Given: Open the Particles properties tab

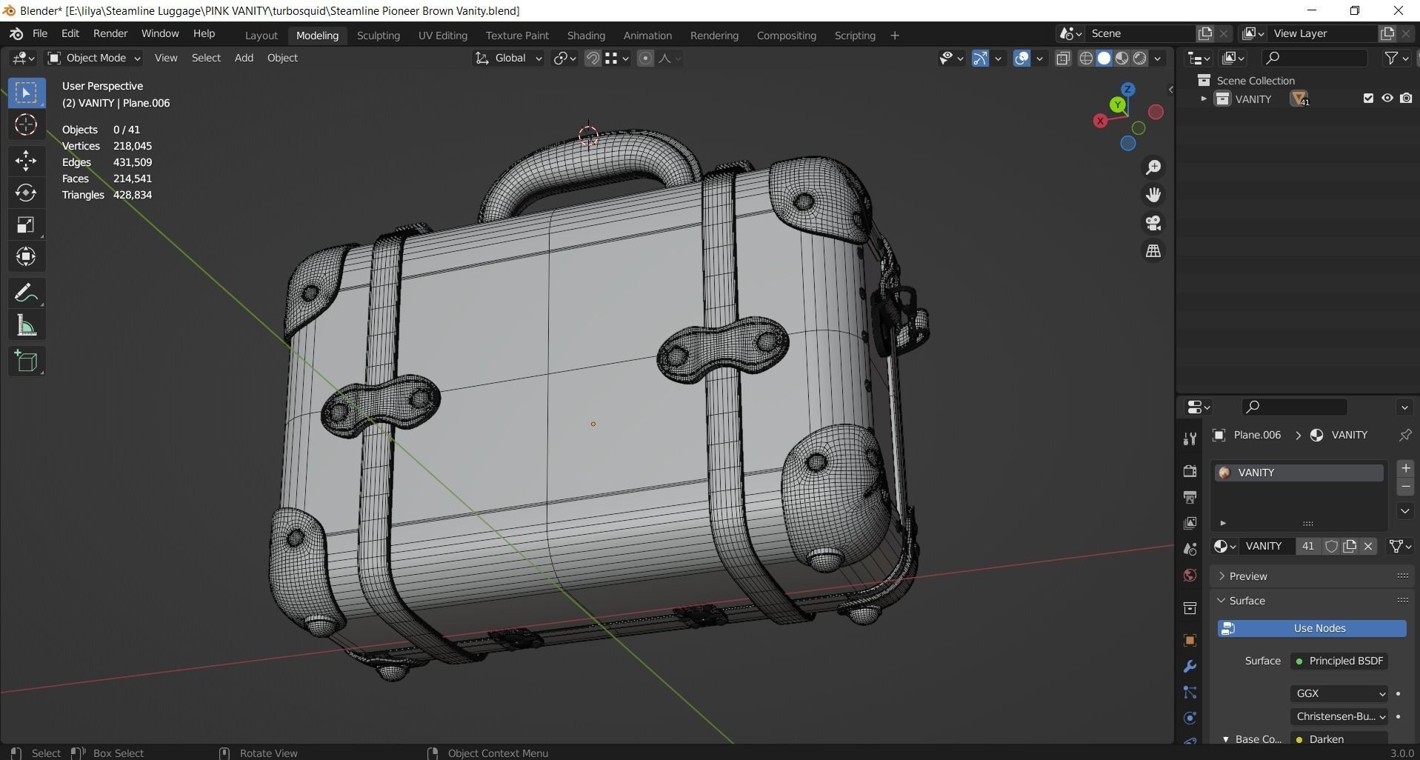Looking at the screenshot, I should 1190,693.
